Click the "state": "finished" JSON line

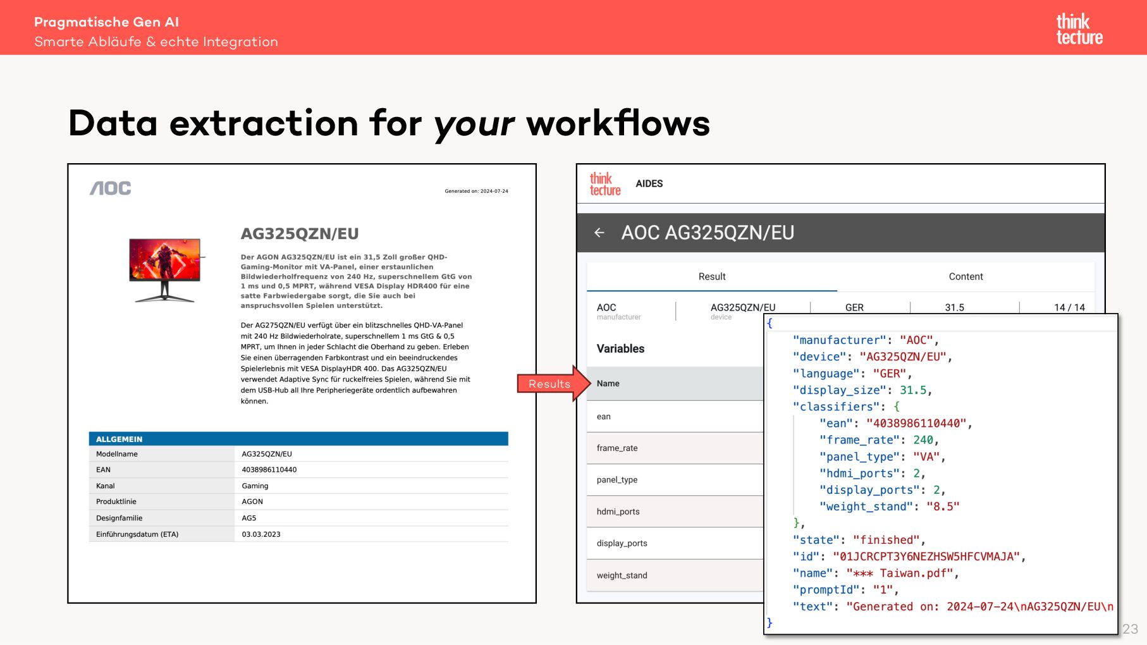tap(859, 539)
